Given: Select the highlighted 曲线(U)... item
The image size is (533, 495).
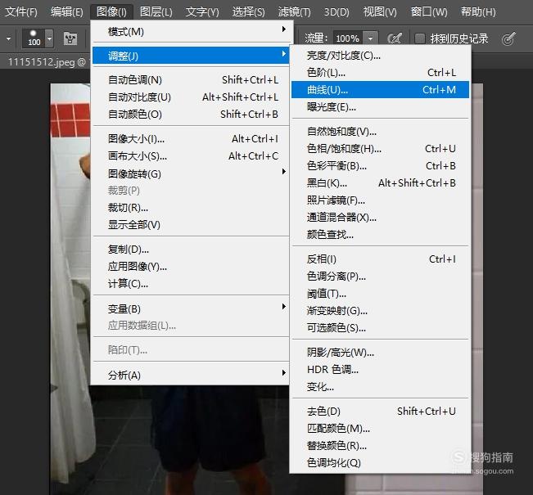Looking at the screenshot, I should pyautogui.click(x=380, y=90).
